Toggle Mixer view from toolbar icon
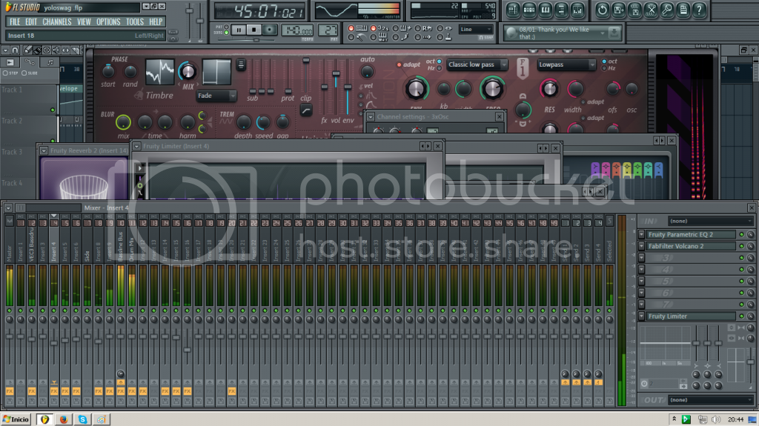The height and width of the screenshot is (426, 759). point(577,10)
